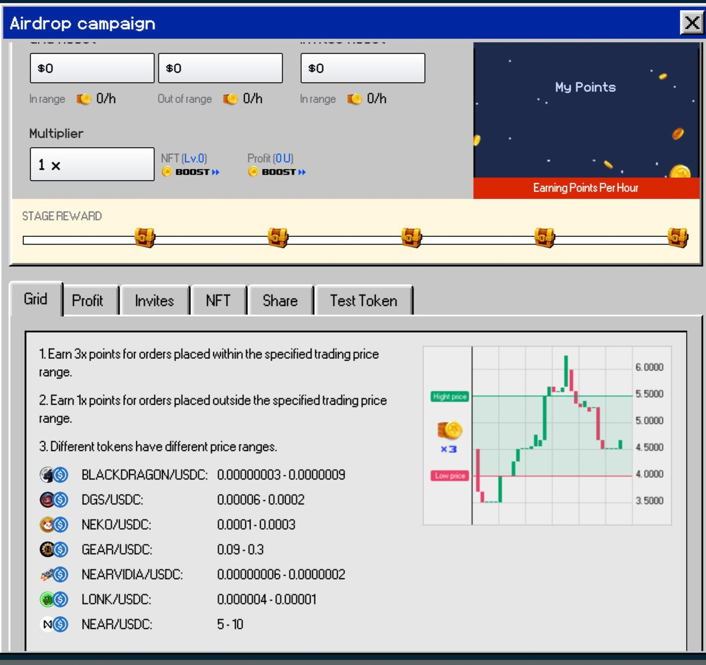The image size is (706, 665).
Task: Click the NEAR/USDC token pair icon
Action: coord(54,624)
